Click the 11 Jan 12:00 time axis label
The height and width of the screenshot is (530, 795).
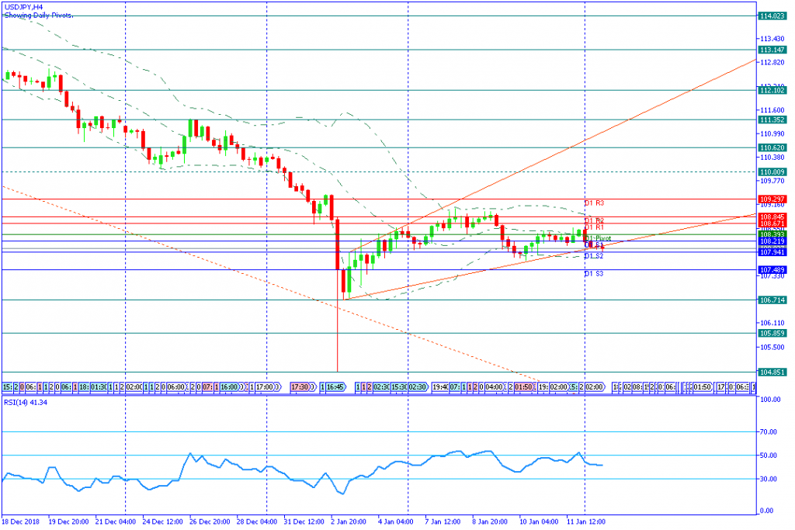[587, 521]
